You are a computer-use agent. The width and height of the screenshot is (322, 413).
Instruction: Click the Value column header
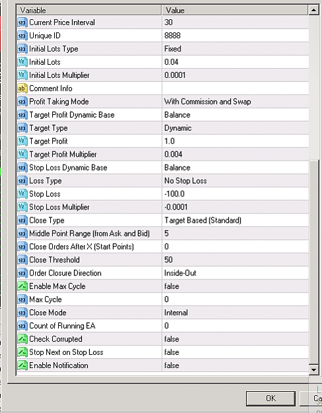235,11
